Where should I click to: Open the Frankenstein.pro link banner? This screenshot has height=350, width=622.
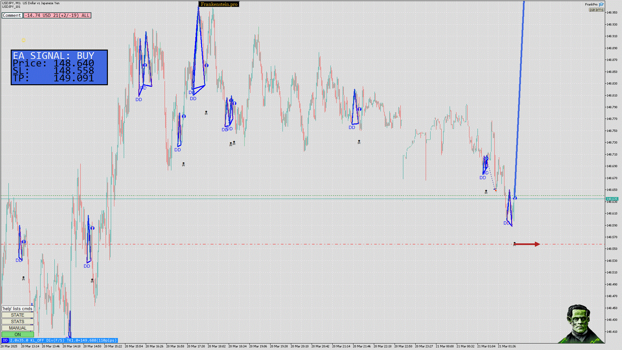coord(219,4)
